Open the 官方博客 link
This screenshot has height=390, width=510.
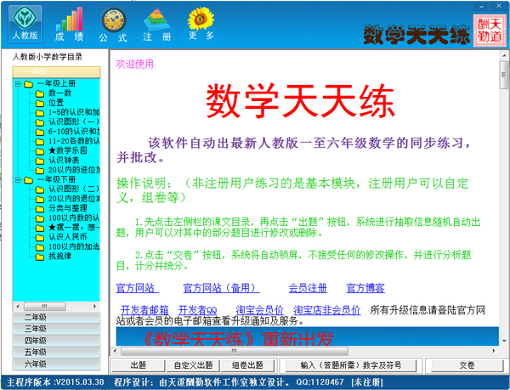click(365, 288)
